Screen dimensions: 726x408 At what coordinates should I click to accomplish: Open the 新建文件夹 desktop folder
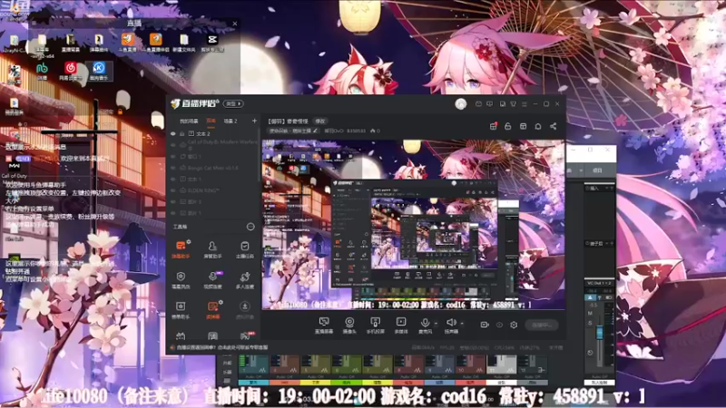tap(184, 43)
